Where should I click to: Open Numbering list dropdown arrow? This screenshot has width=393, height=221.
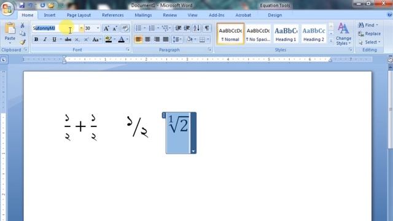pyautogui.click(x=158, y=28)
